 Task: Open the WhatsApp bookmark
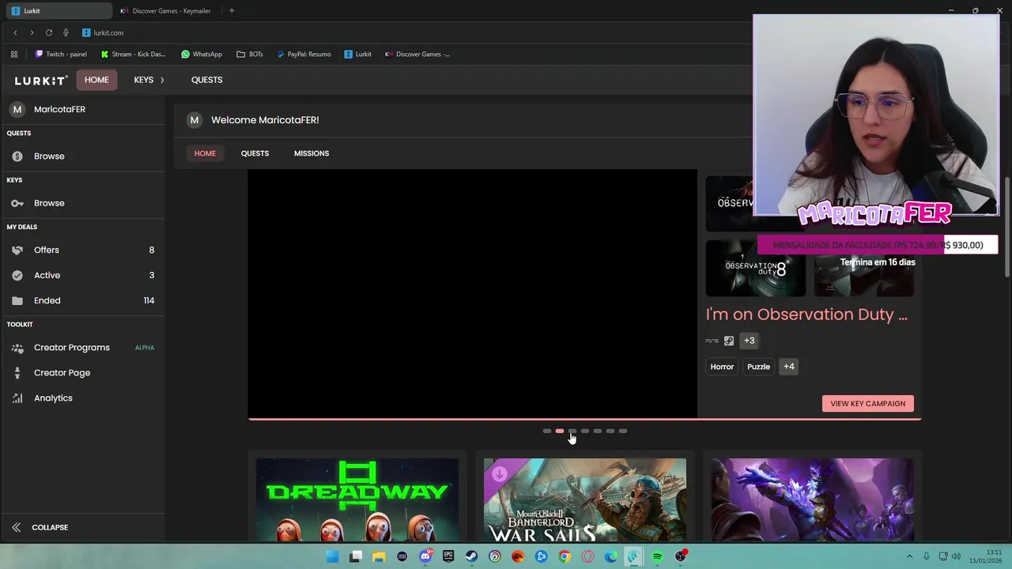point(202,55)
